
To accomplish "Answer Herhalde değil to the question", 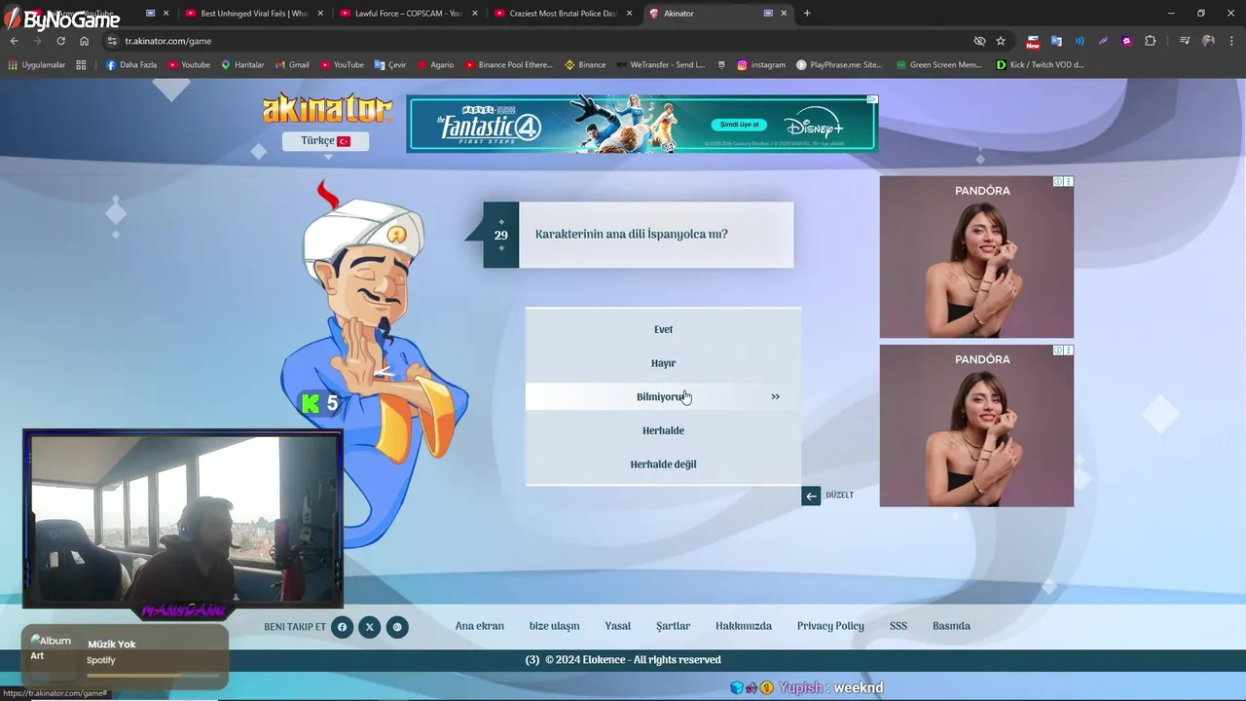I will click(x=663, y=464).
